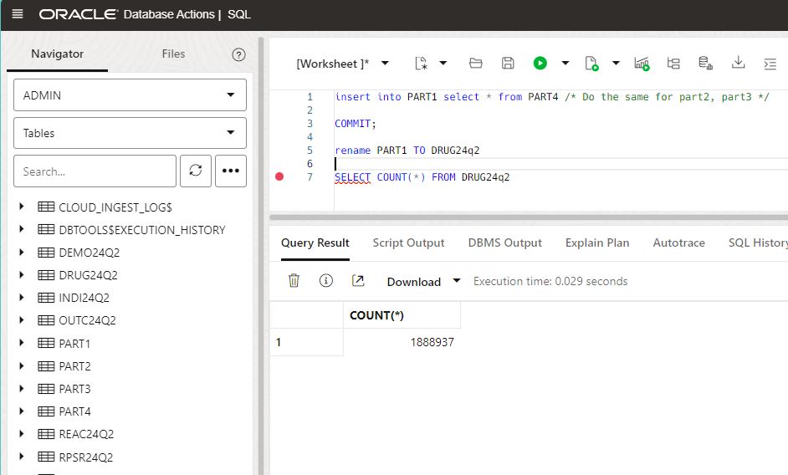Click the Explain Plan toolbar icon

(x=673, y=64)
